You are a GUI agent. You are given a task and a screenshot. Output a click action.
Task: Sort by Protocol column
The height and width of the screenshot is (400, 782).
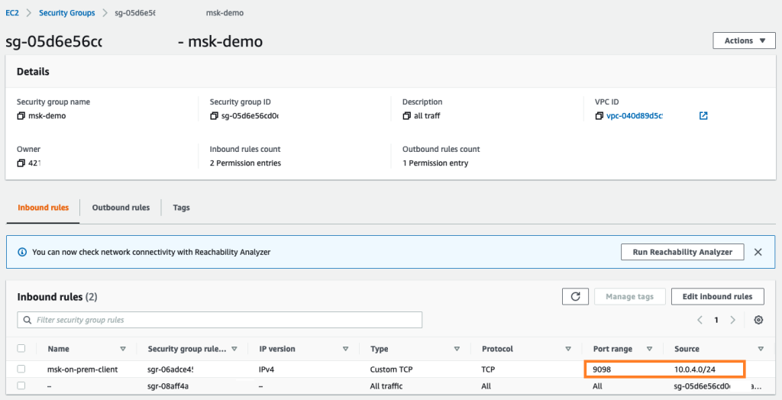567,349
